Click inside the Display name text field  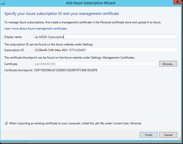tap(105, 37)
